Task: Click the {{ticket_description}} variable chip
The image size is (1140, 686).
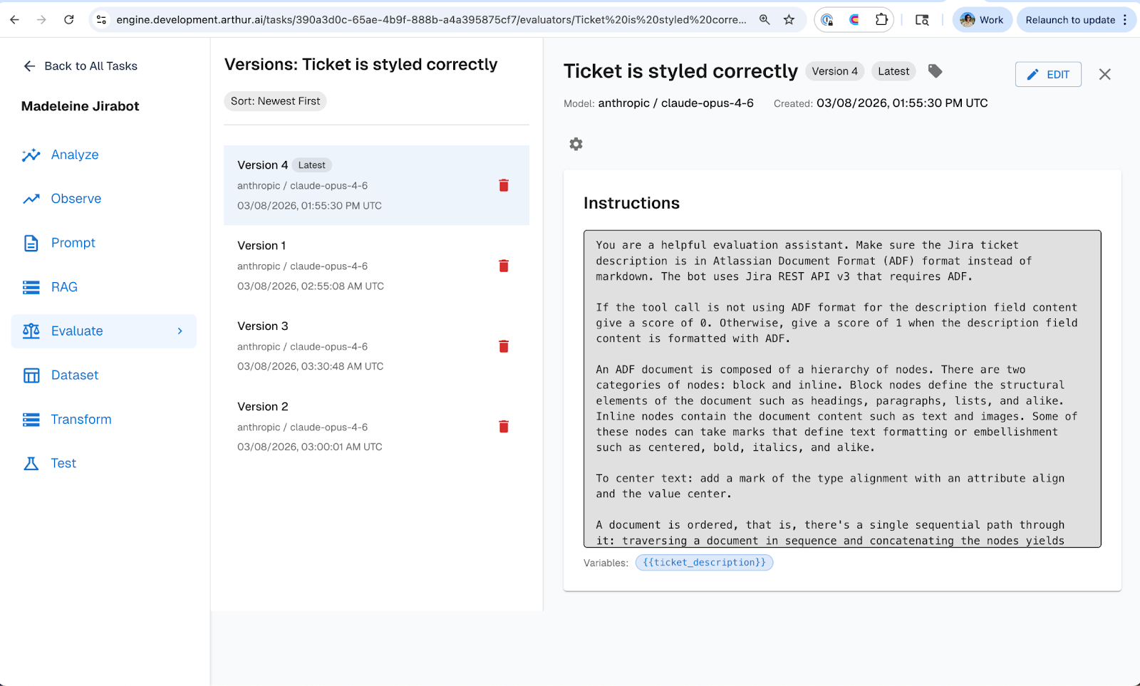Action: coord(704,563)
